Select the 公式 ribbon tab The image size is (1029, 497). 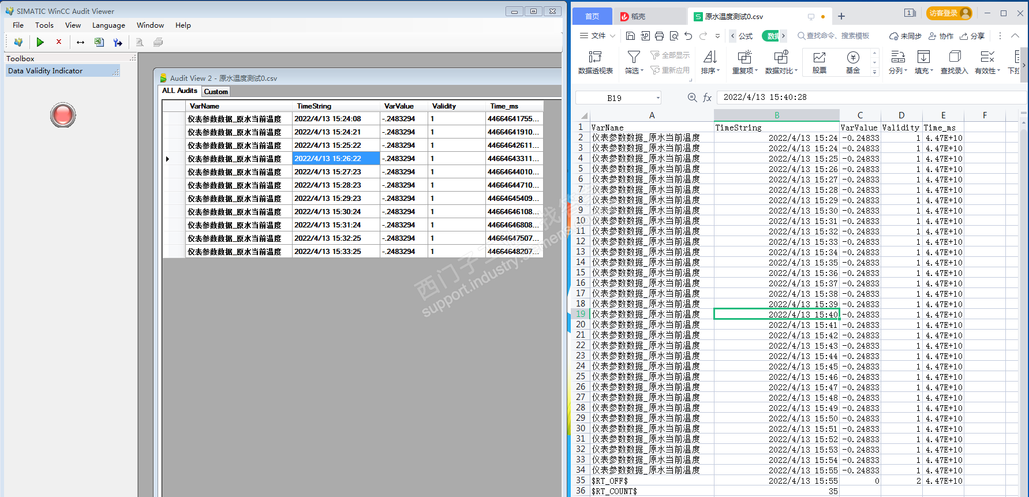click(746, 36)
